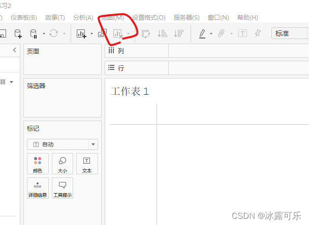Open the Pause Auto Updates dropdown arrow
The height and width of the screenshot is (225, 309).
click(x=44, y=33)
